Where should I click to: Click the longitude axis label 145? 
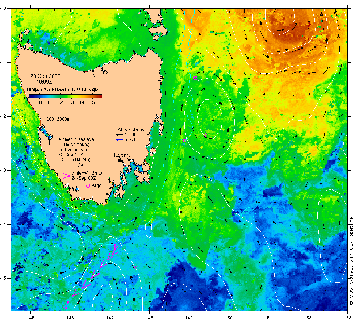[x=30, y=318]
